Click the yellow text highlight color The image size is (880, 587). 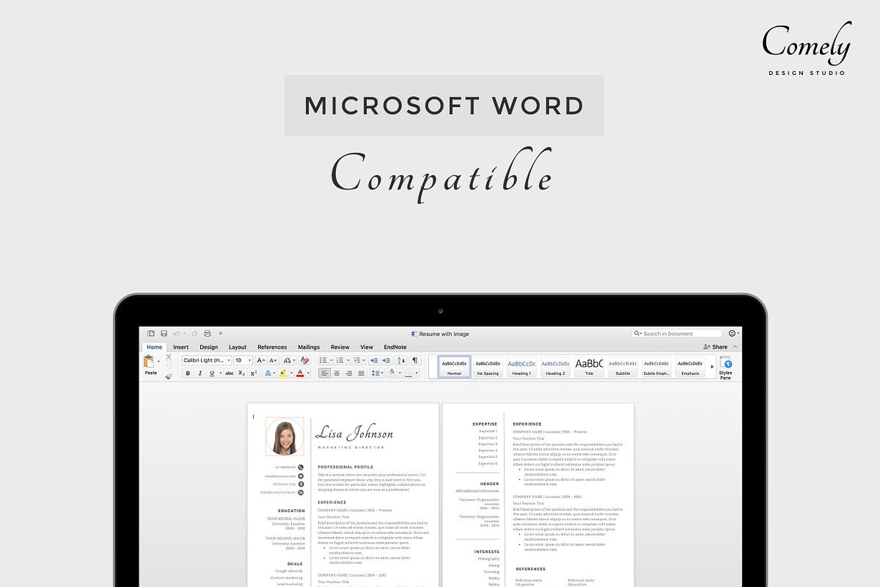(x=283, y=373)
